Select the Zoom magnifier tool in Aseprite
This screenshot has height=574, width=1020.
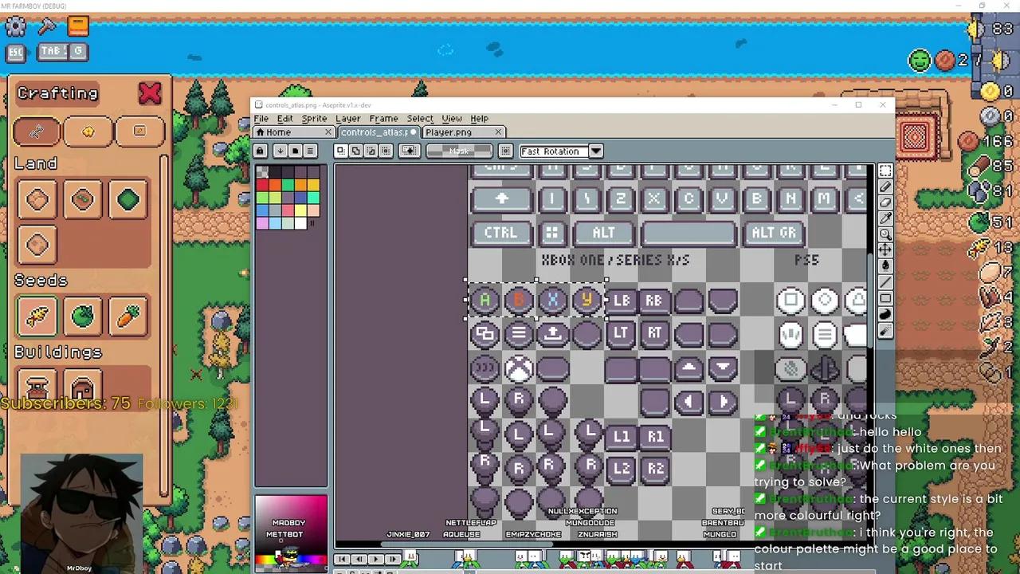885,234
